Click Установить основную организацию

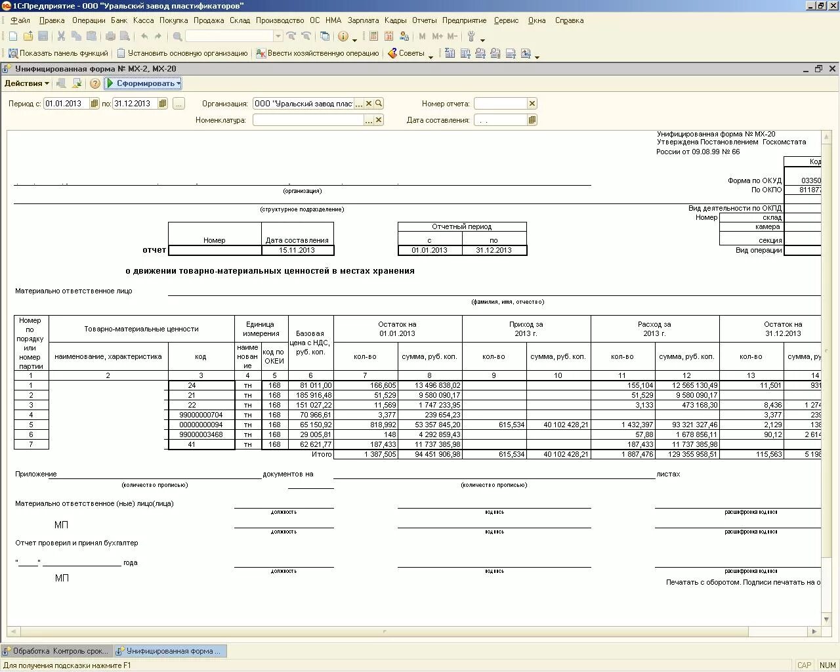pos(182,53)
